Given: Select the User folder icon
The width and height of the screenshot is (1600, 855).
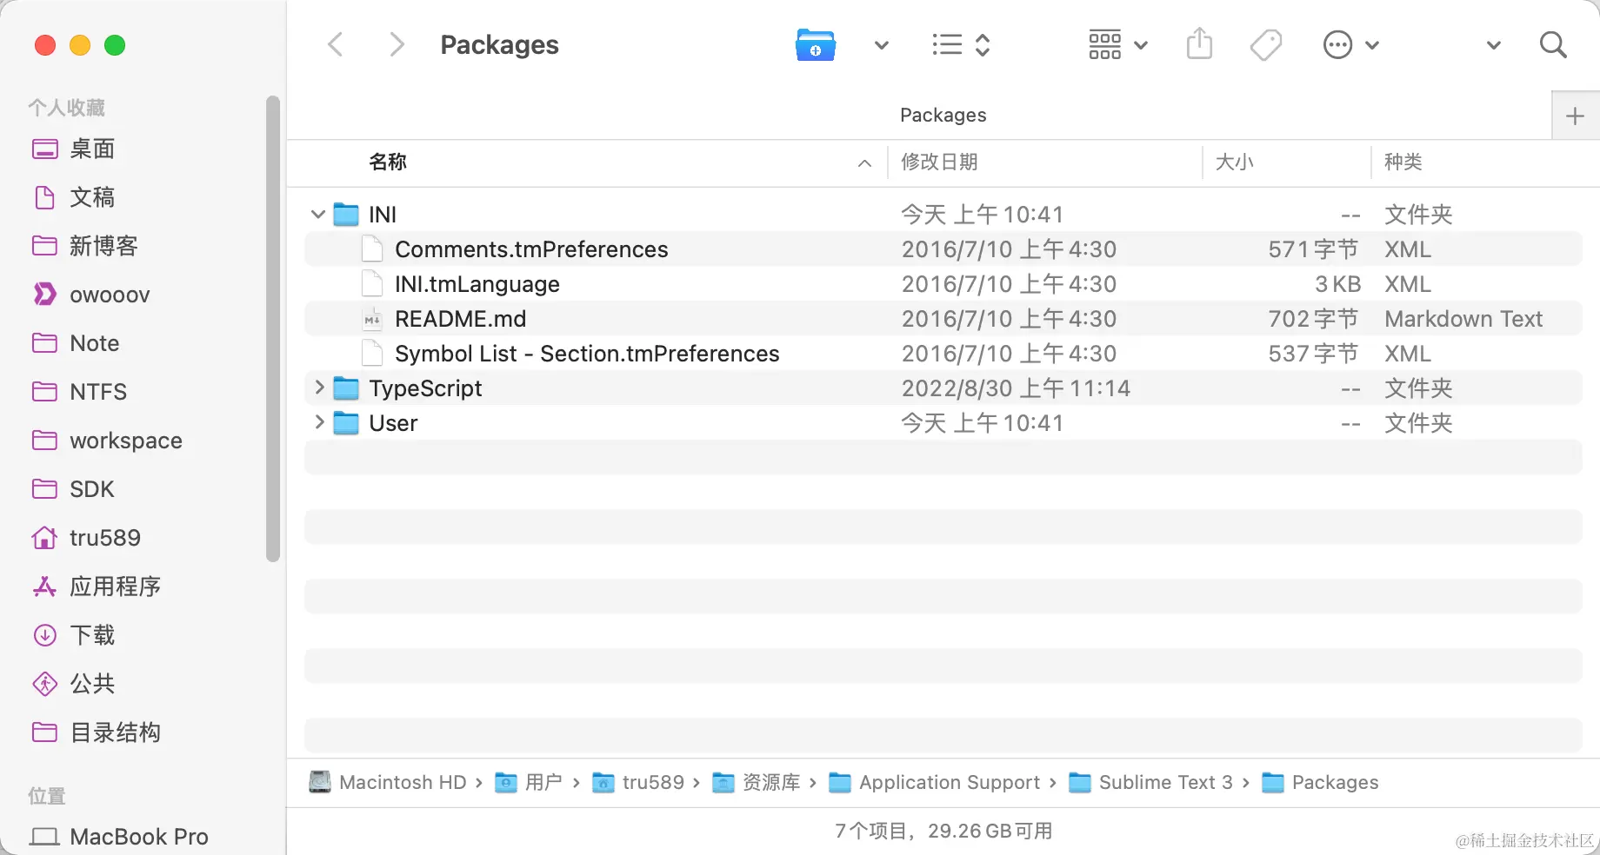Looking at the screenshot, I should click(346, 422).
